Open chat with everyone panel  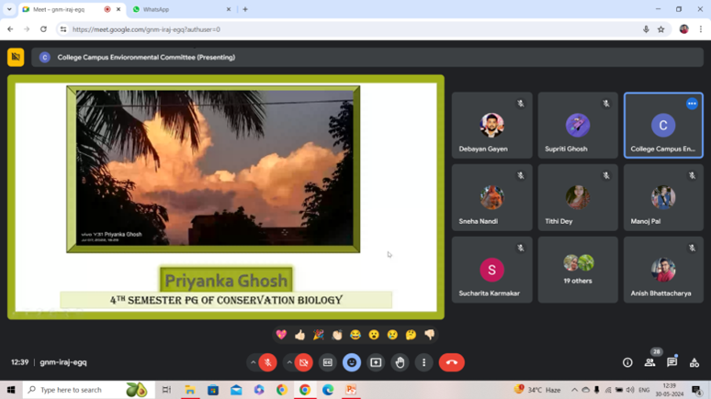click(671, 362)
